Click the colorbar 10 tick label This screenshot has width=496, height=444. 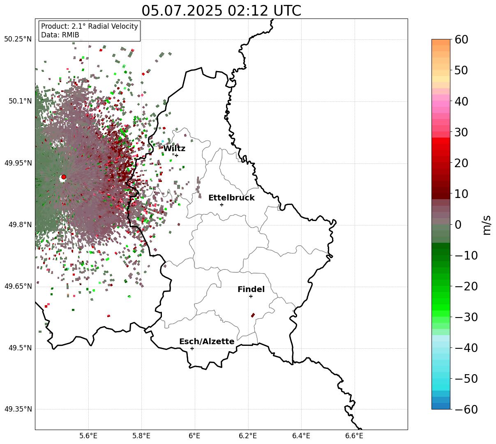pos(461,193)
